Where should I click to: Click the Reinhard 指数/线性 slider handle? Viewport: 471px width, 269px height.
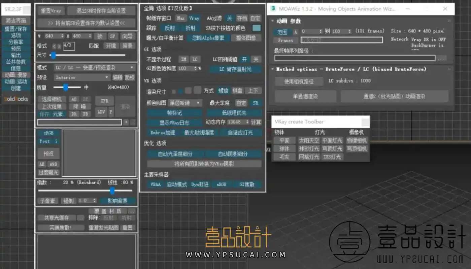coord(112,191)
